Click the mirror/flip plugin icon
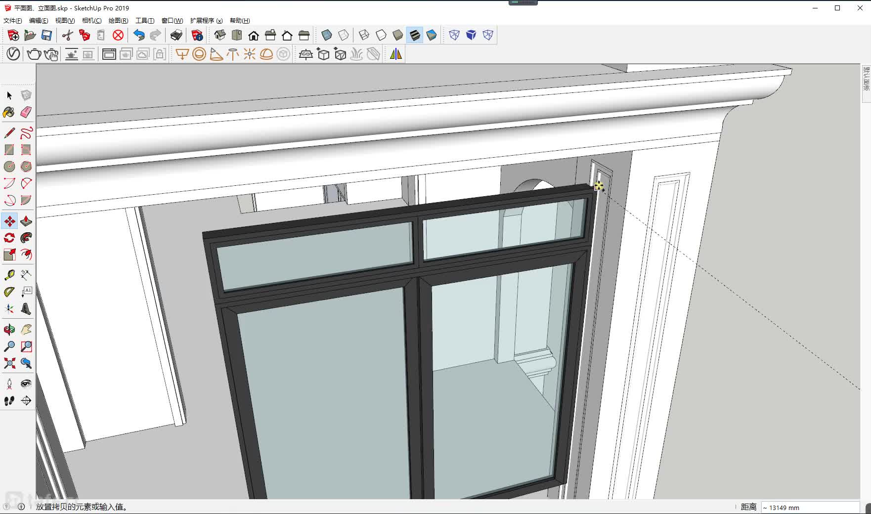871x514 pixels. pos(396,54)
